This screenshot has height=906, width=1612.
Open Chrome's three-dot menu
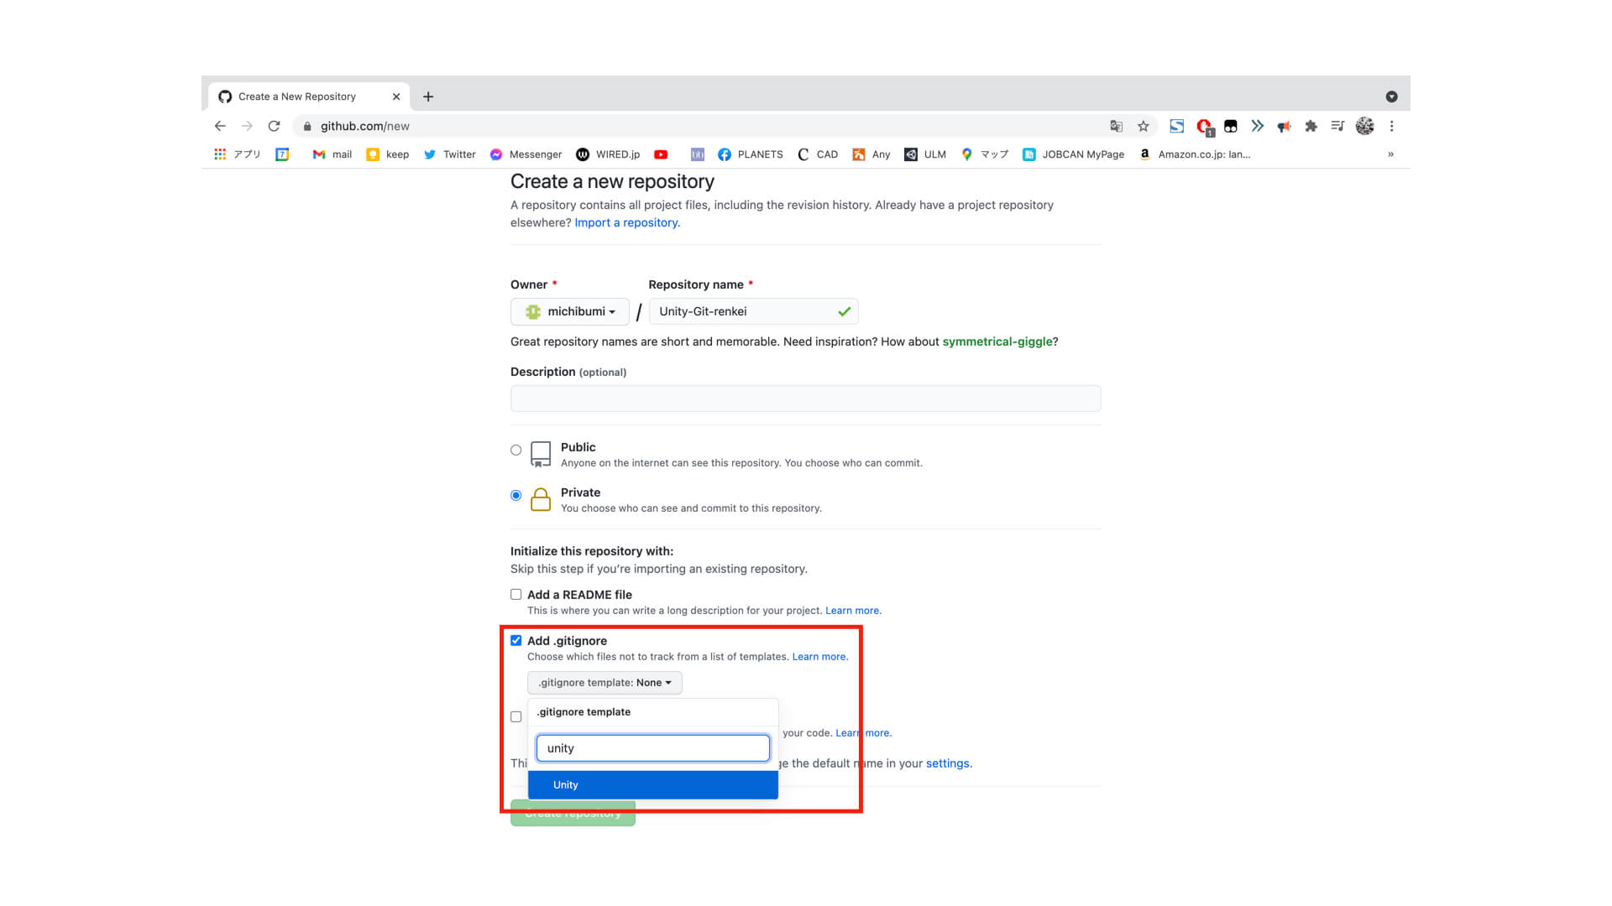click(x=1392, y=126)
